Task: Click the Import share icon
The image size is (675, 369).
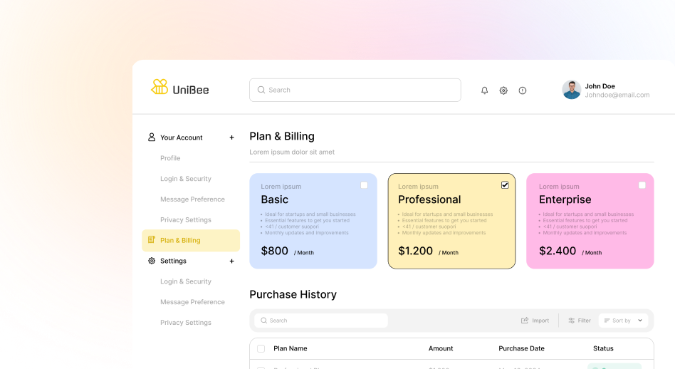Action: pyautogui.click(x=524, y=321)
